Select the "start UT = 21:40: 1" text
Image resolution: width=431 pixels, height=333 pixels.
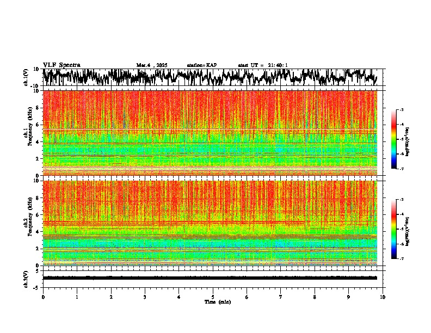pyautogui.click(x=263, y=65)
